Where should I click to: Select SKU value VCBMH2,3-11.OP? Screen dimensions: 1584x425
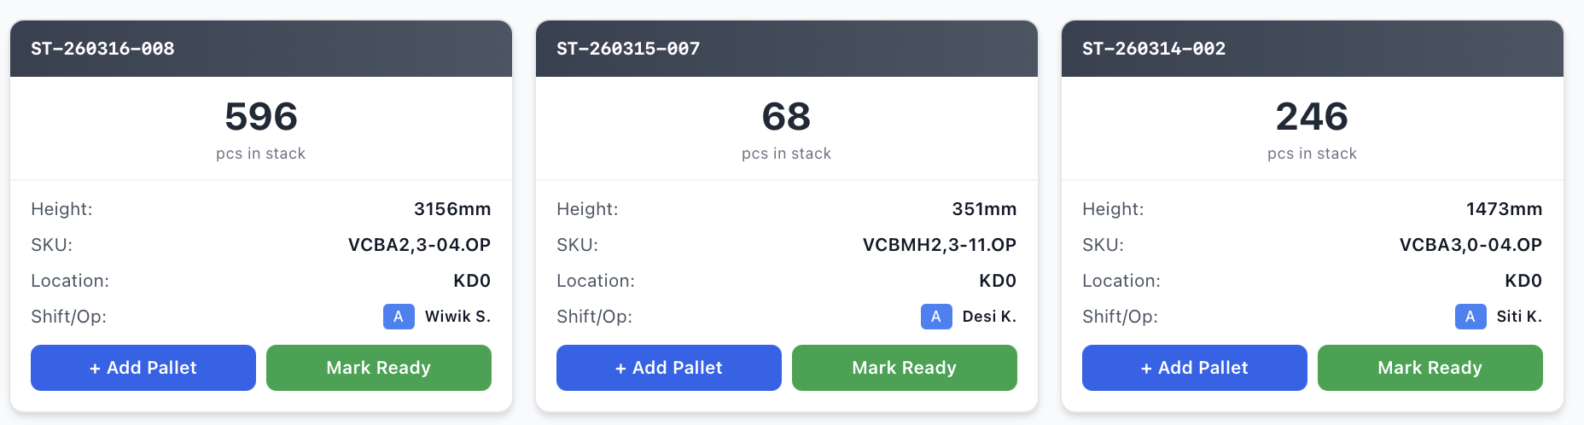(x=939, y=245)
